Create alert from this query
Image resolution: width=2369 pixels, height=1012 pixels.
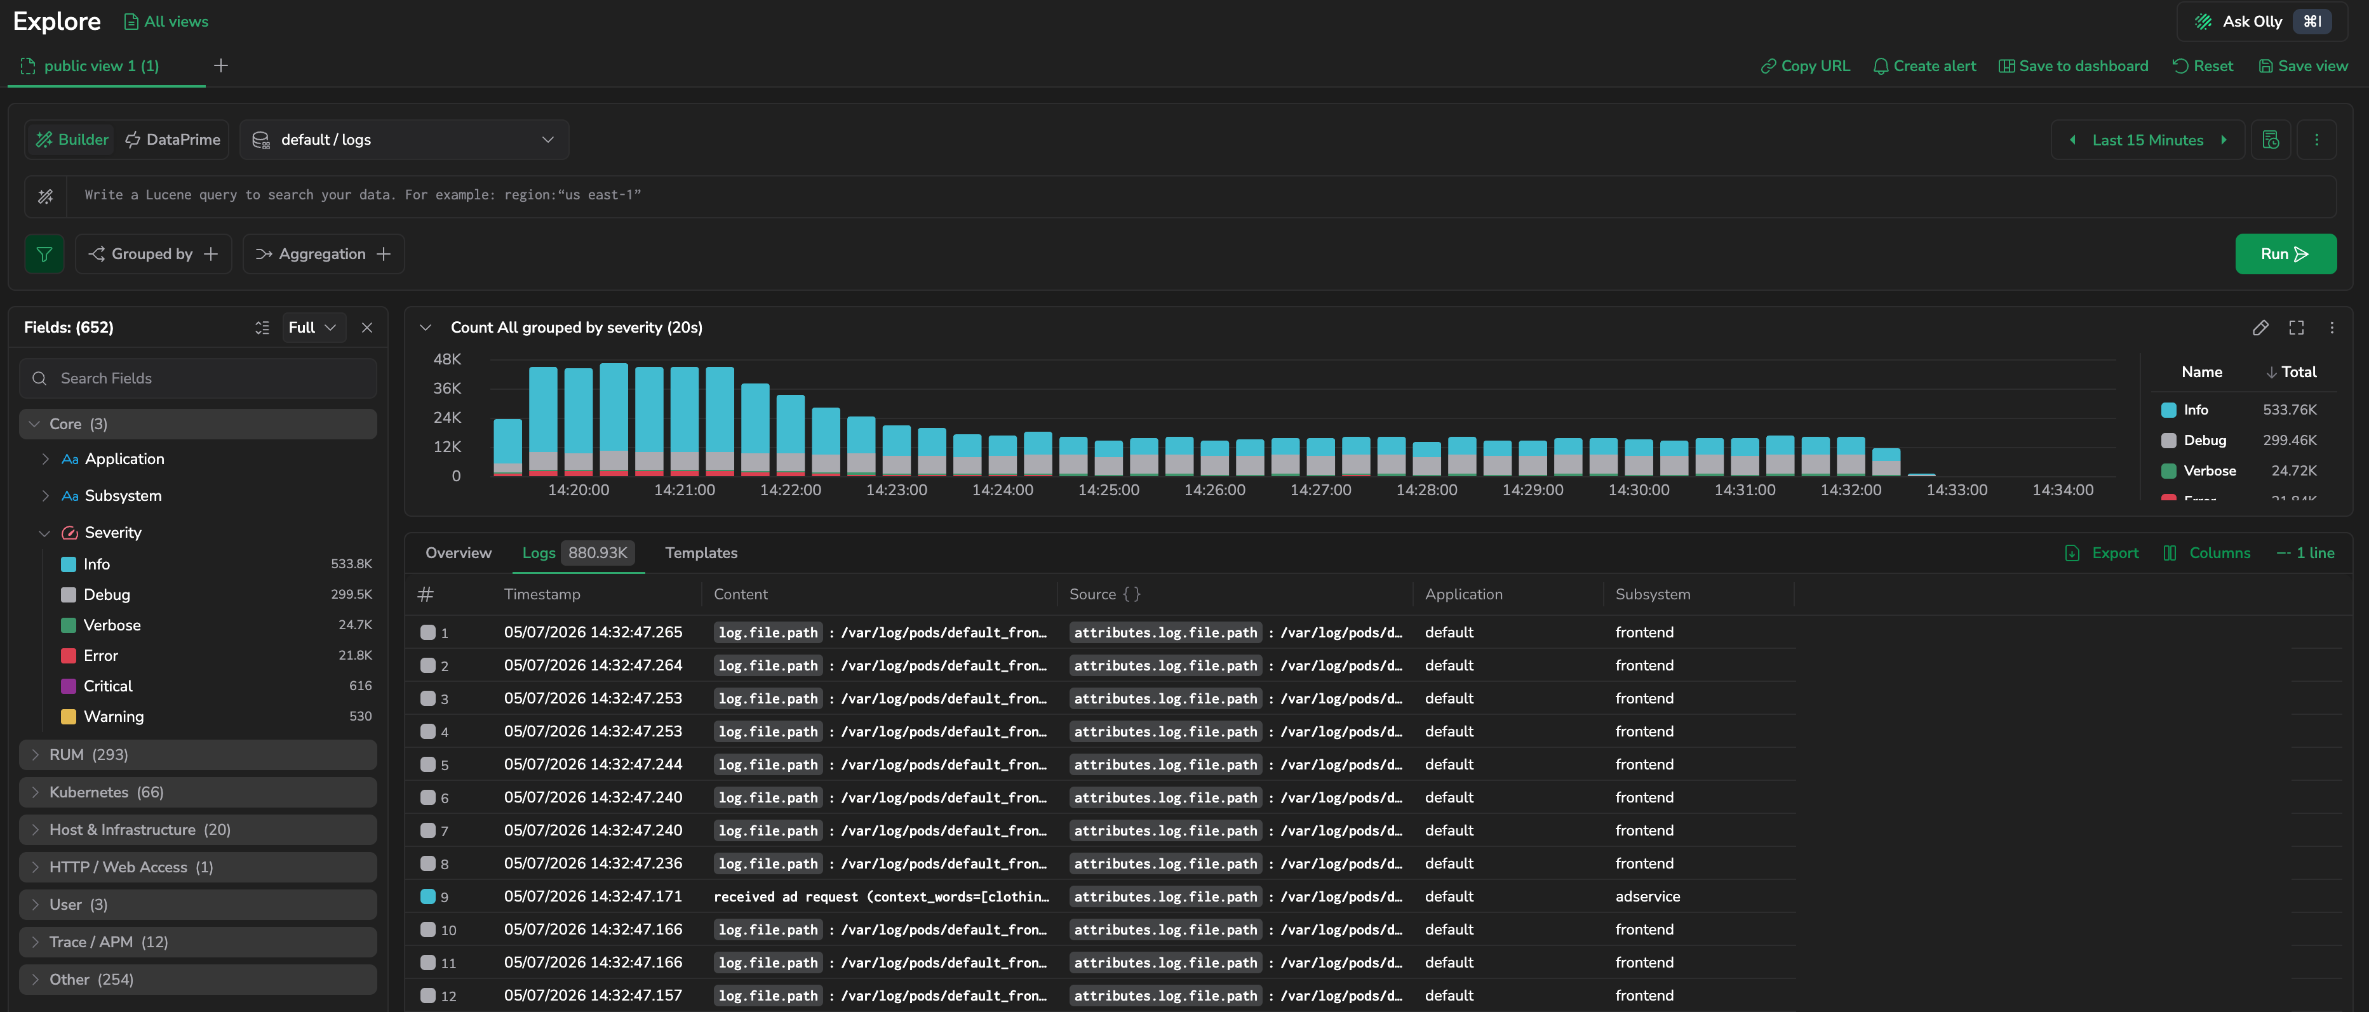(1925, 66)
